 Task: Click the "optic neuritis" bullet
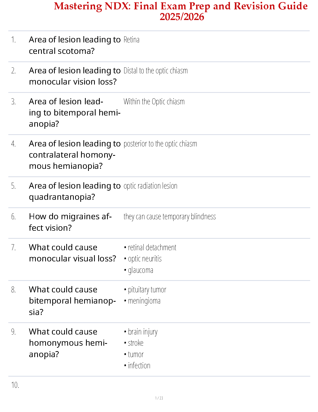pyautogui.click(x=145, y=259)
